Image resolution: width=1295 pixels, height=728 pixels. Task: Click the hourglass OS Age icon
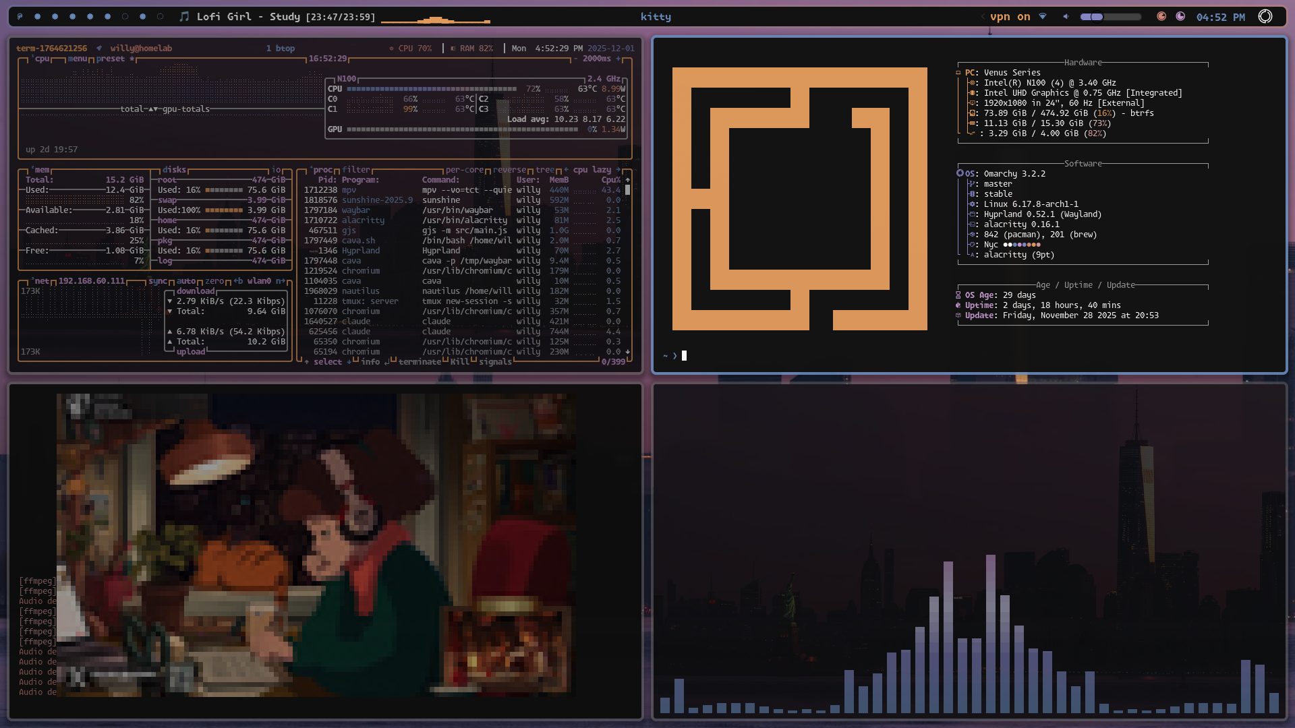coord(958,295)
